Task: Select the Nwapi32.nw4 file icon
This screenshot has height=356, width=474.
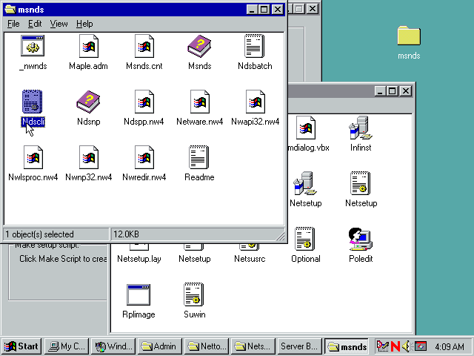Action: pyautogui.click(x=256, y=102)
